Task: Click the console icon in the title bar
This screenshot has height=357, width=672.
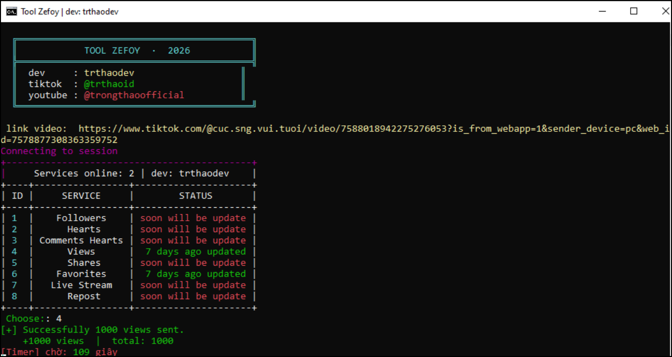Action: point(11,11)
